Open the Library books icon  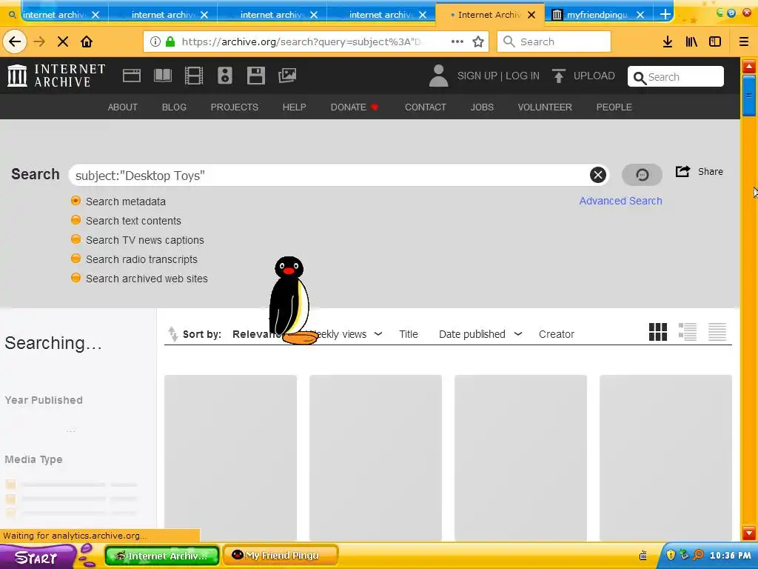pyautogui.click(x=691, y=41)
